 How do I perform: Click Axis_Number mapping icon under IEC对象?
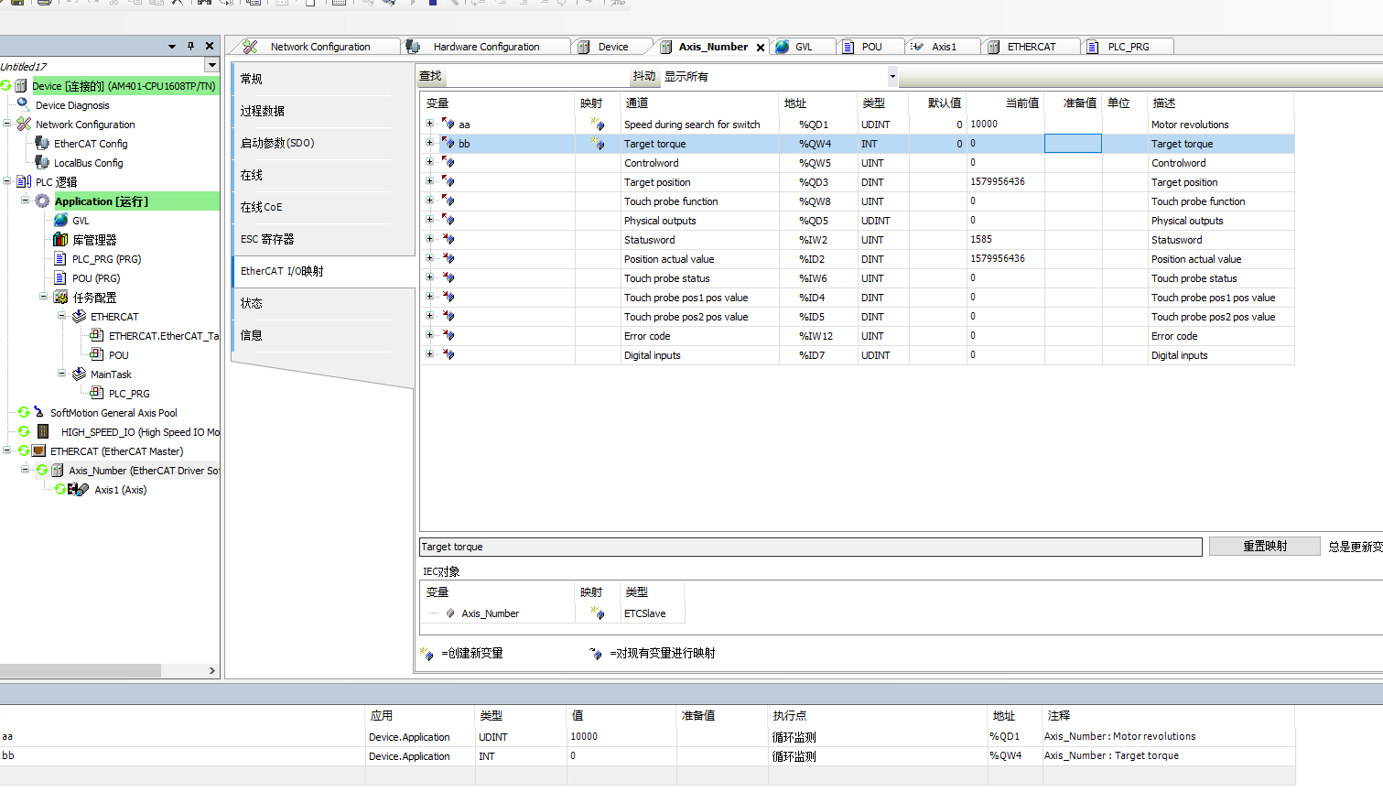coord(598,613)
